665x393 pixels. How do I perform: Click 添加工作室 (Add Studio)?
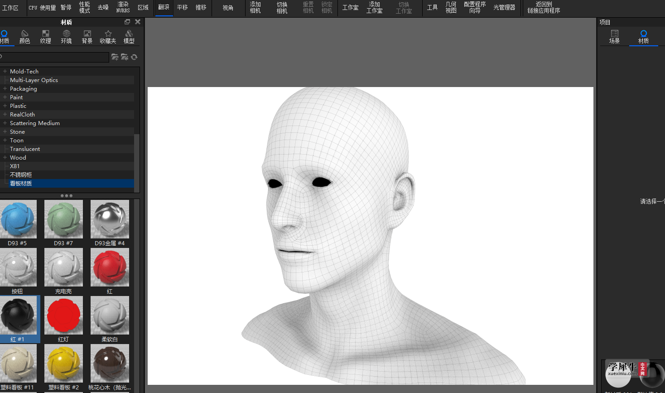pyautogui.click(x=375, y=8)
